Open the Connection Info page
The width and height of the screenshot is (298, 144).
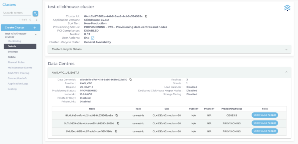coord(17,78)
